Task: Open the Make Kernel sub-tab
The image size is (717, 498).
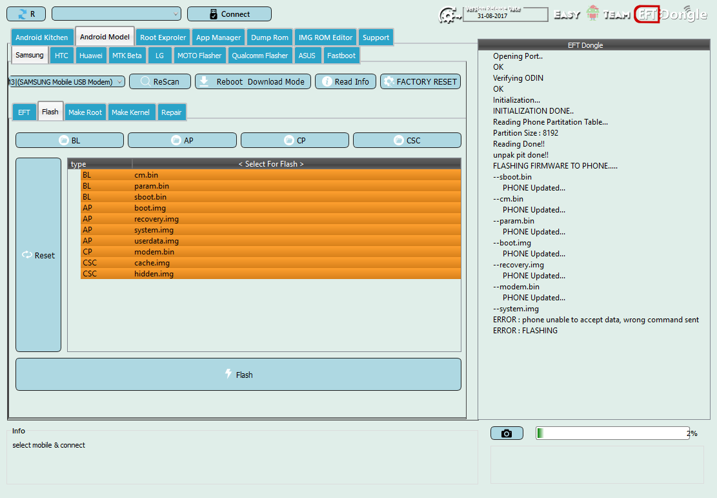Action: coord(130,112)
